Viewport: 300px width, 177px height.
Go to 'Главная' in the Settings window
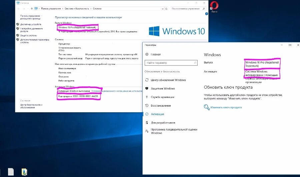[x=156, y=54]
